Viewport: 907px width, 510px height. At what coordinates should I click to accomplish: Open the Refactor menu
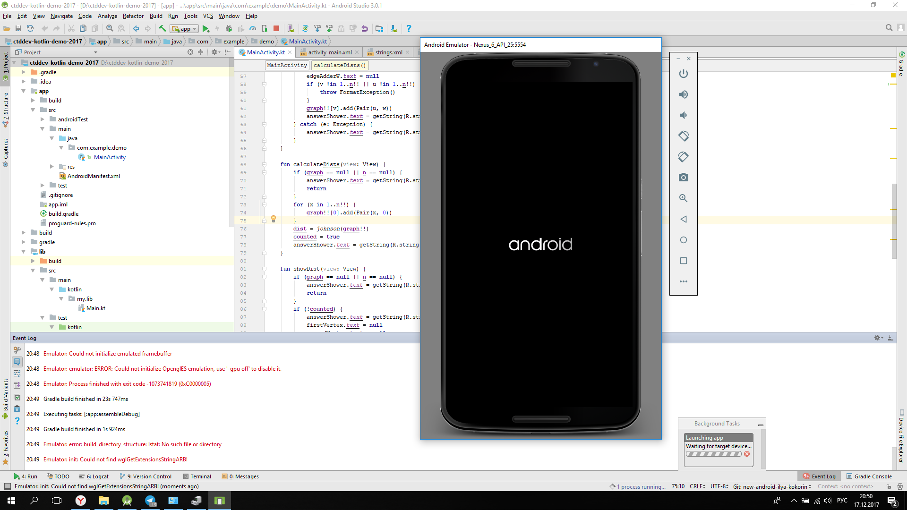pos(133,16)
